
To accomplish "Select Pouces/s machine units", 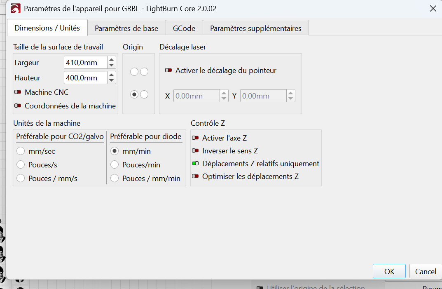I will (x=21, y=164).
